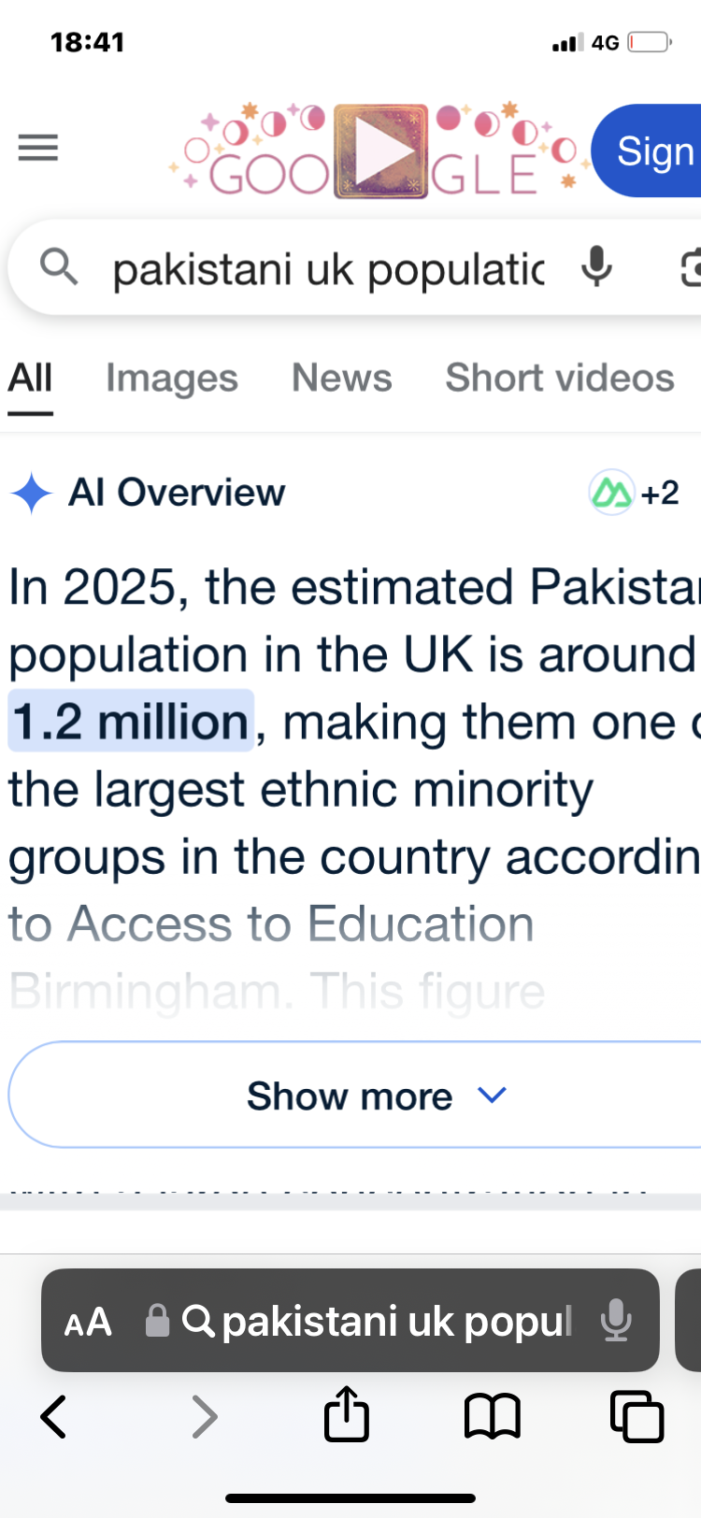The image size is (701, 1518).
Task: View AI Overview source icons
Action: click(x=634, y=493)
